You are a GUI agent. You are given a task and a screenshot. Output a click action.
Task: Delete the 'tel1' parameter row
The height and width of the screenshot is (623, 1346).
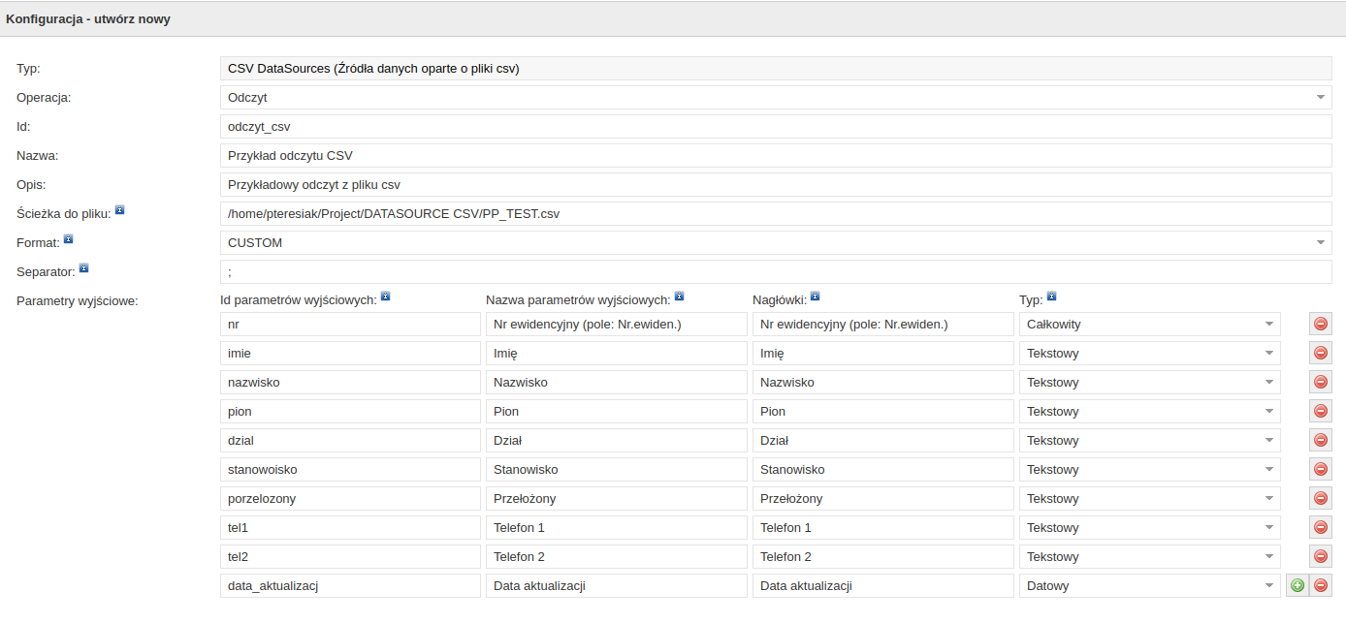click(x=1320, y=528)
